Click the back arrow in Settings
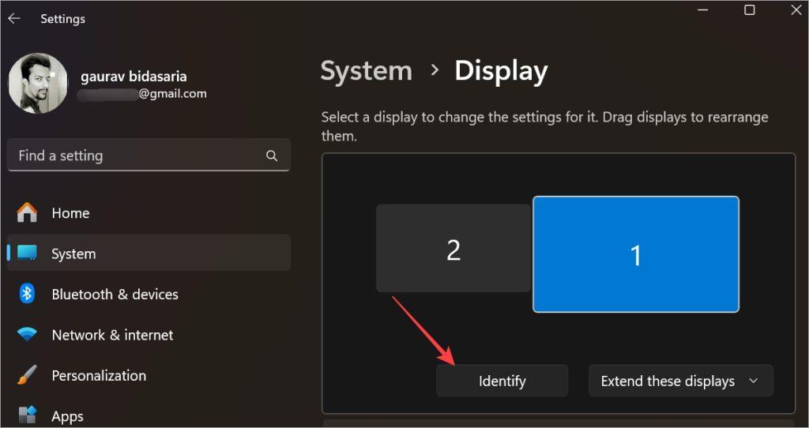This screenshot has height=428, width=809. tap(14, 19)
